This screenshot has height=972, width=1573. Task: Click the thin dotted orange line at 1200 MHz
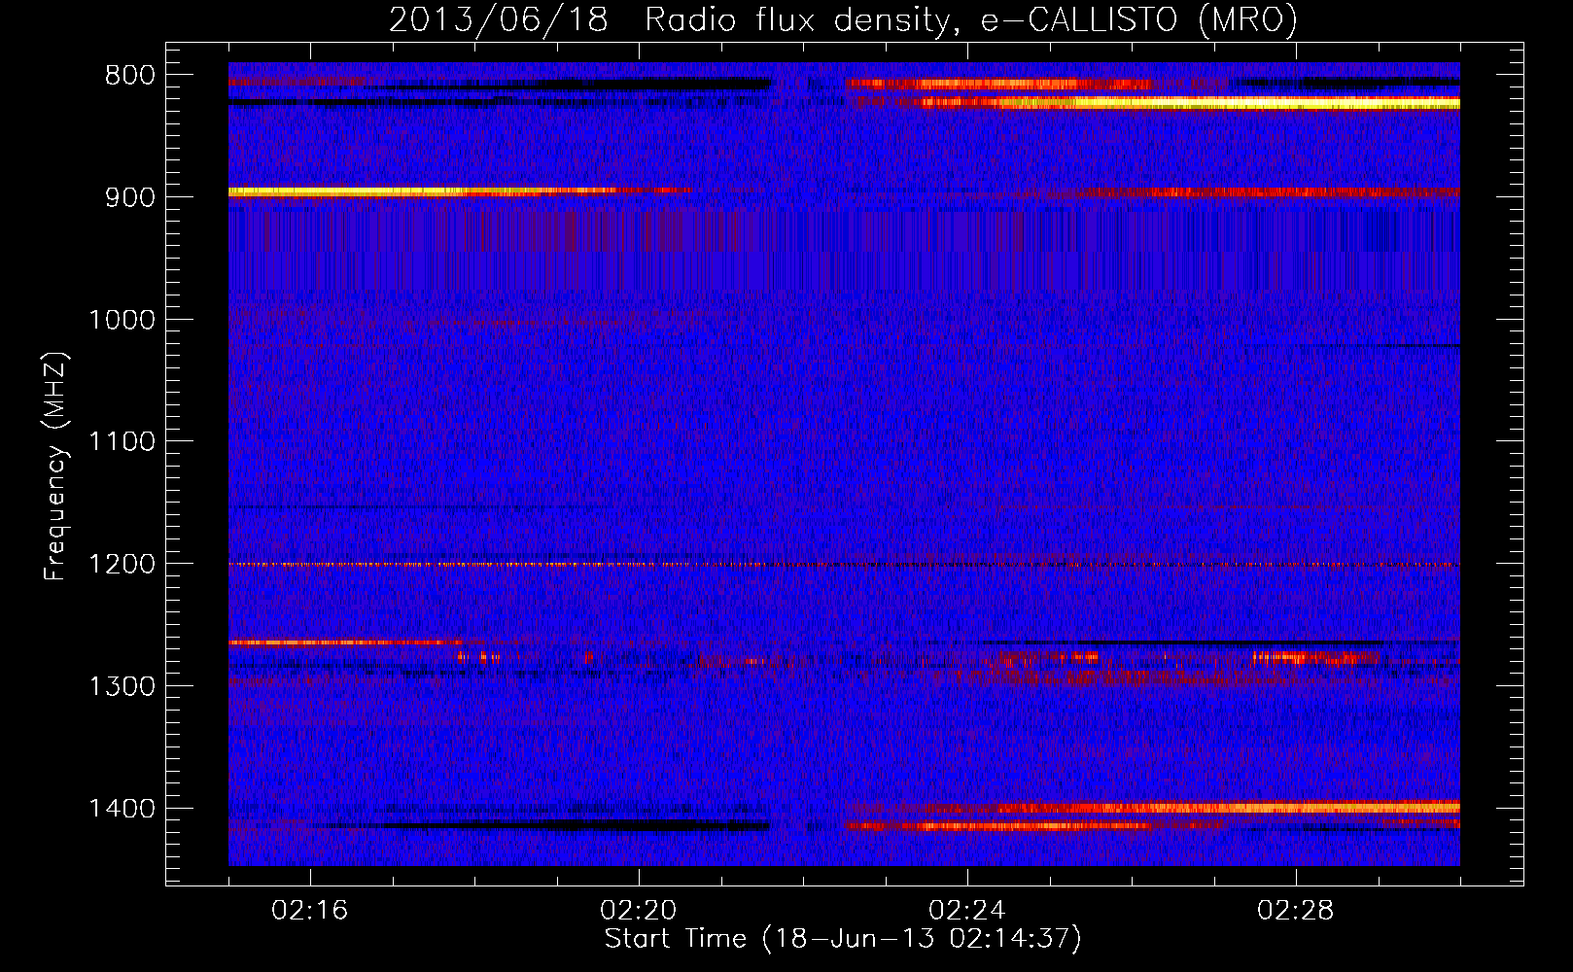(x=844, y=565)
